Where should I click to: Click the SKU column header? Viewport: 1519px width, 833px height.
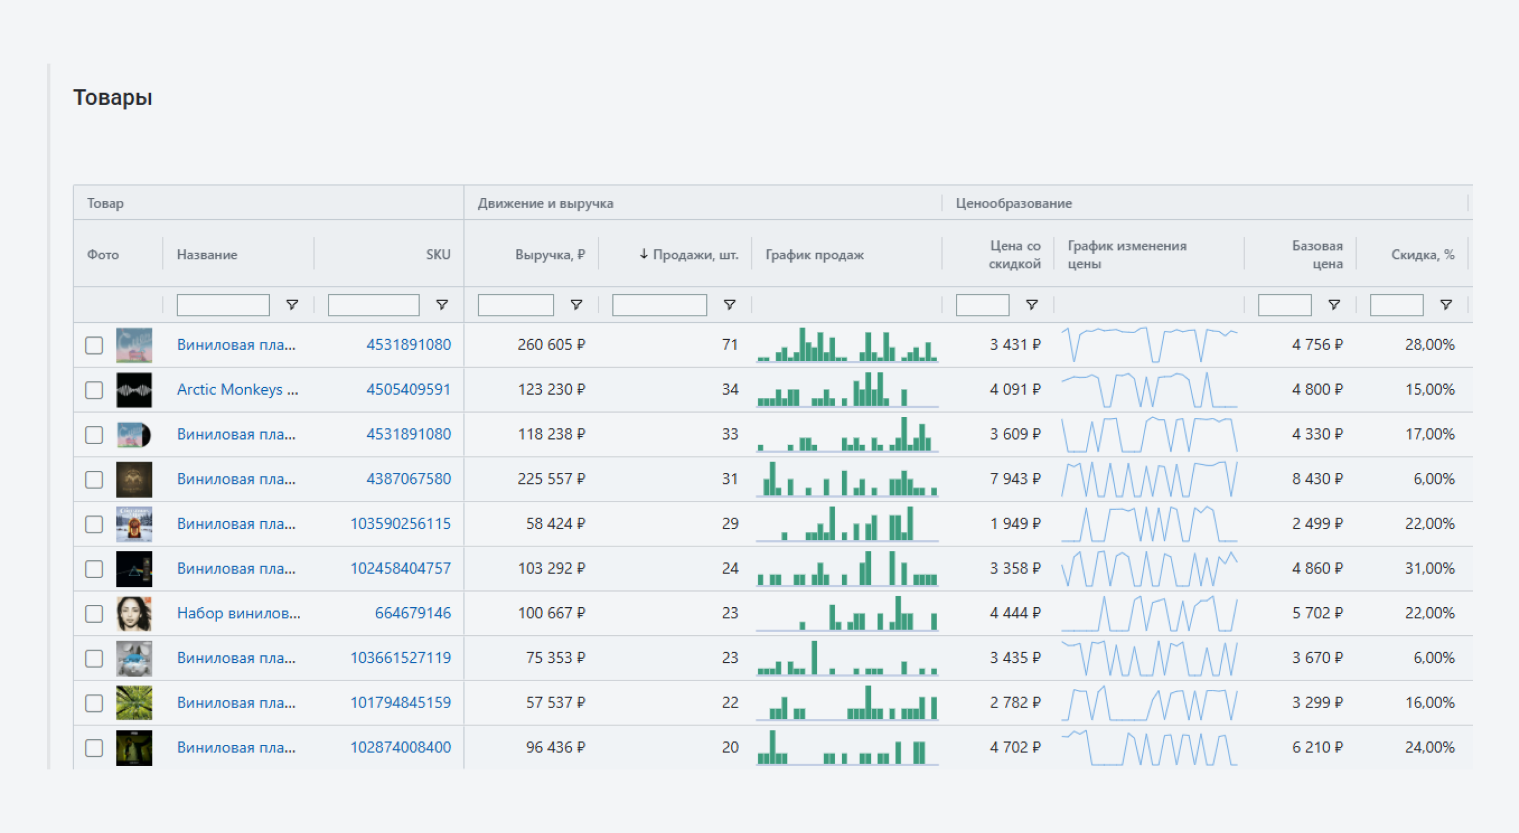click(438, 254)
